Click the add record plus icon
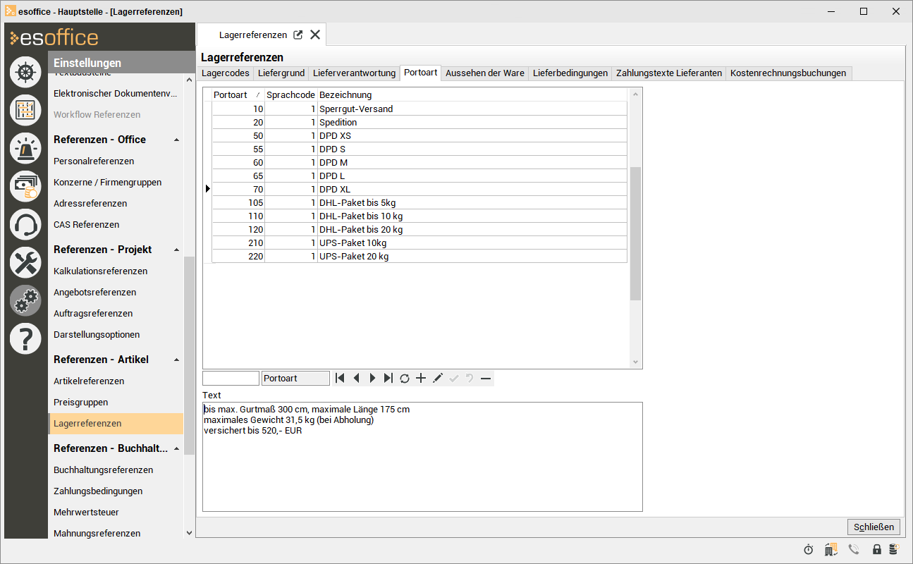This screenshot has width=913, height=564. (x=421, y=379)
